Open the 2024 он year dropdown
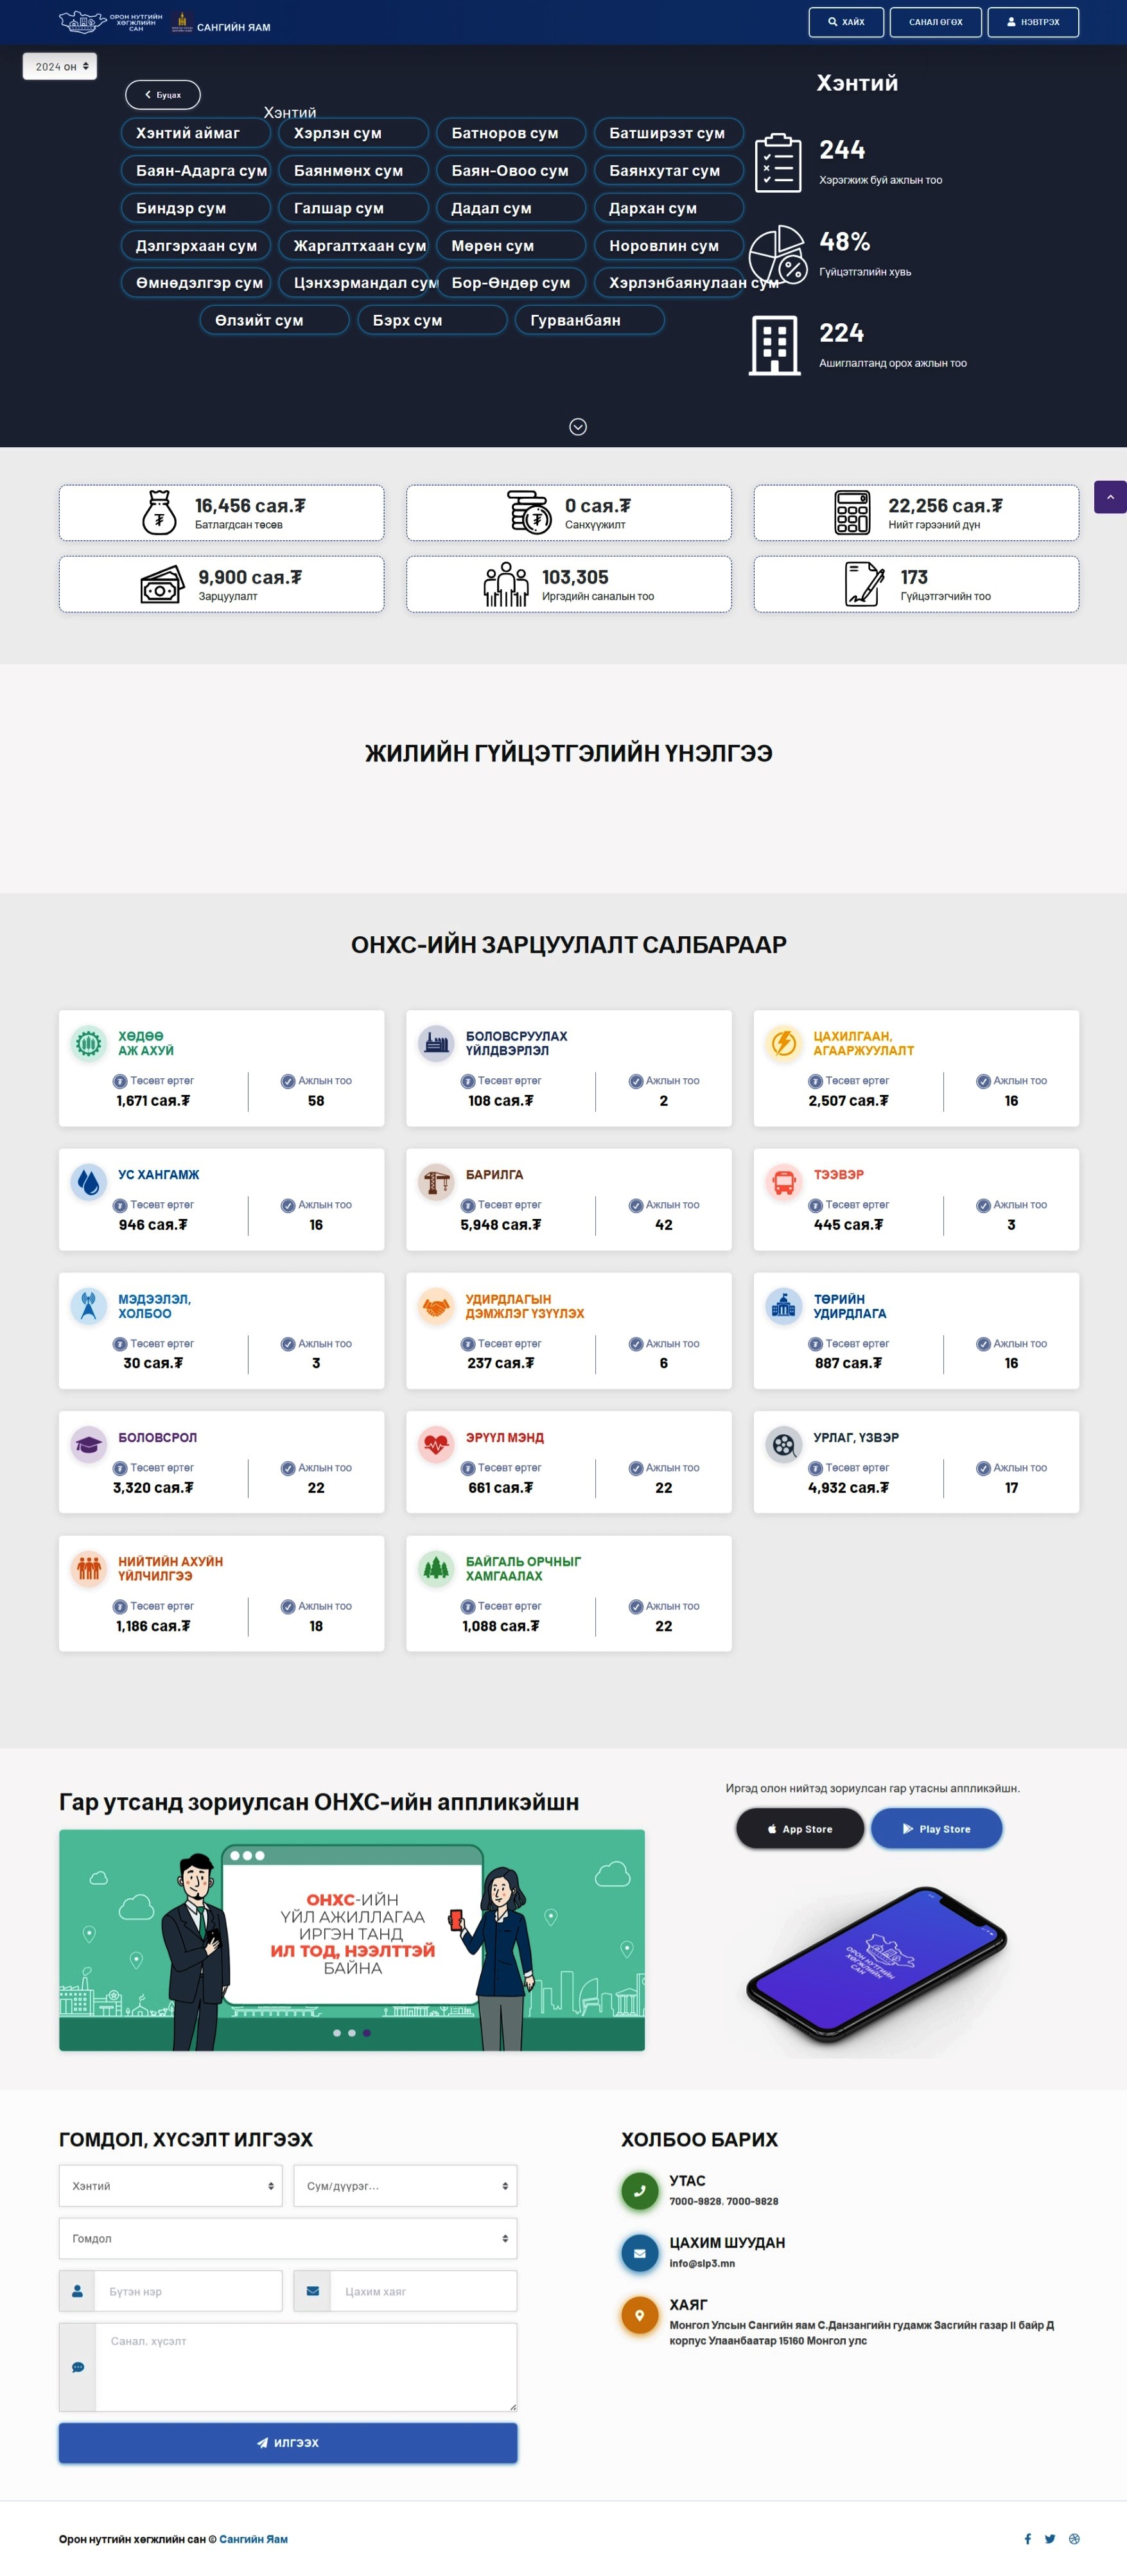 pos(60,67)
